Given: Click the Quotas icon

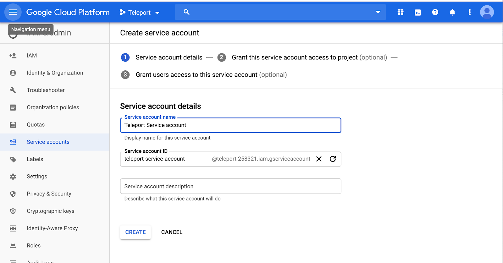Looking at the screenshot, I should click(13, 125).
